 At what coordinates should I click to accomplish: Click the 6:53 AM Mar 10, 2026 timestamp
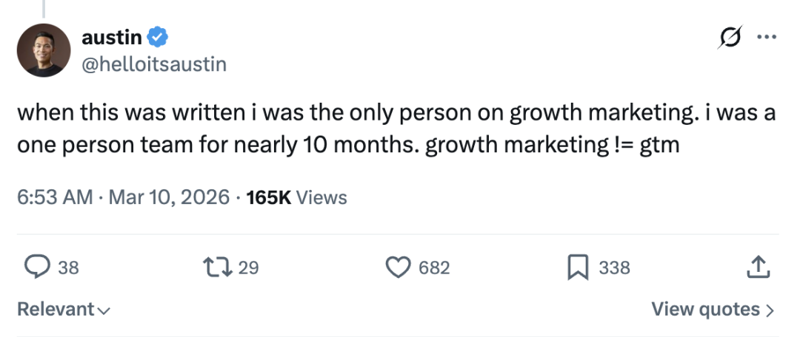pyautogui.click(x=122, y=197)
